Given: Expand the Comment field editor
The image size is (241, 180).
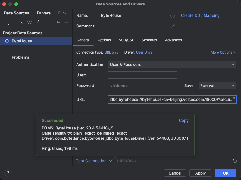Looking at the screenshot, I should tap(173, 26).
